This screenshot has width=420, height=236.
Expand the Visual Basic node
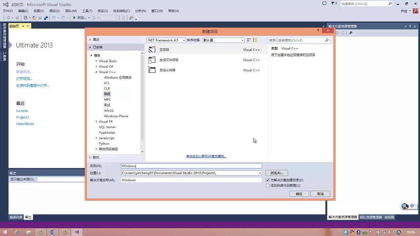pyautogui.click(x=96, y=61)
